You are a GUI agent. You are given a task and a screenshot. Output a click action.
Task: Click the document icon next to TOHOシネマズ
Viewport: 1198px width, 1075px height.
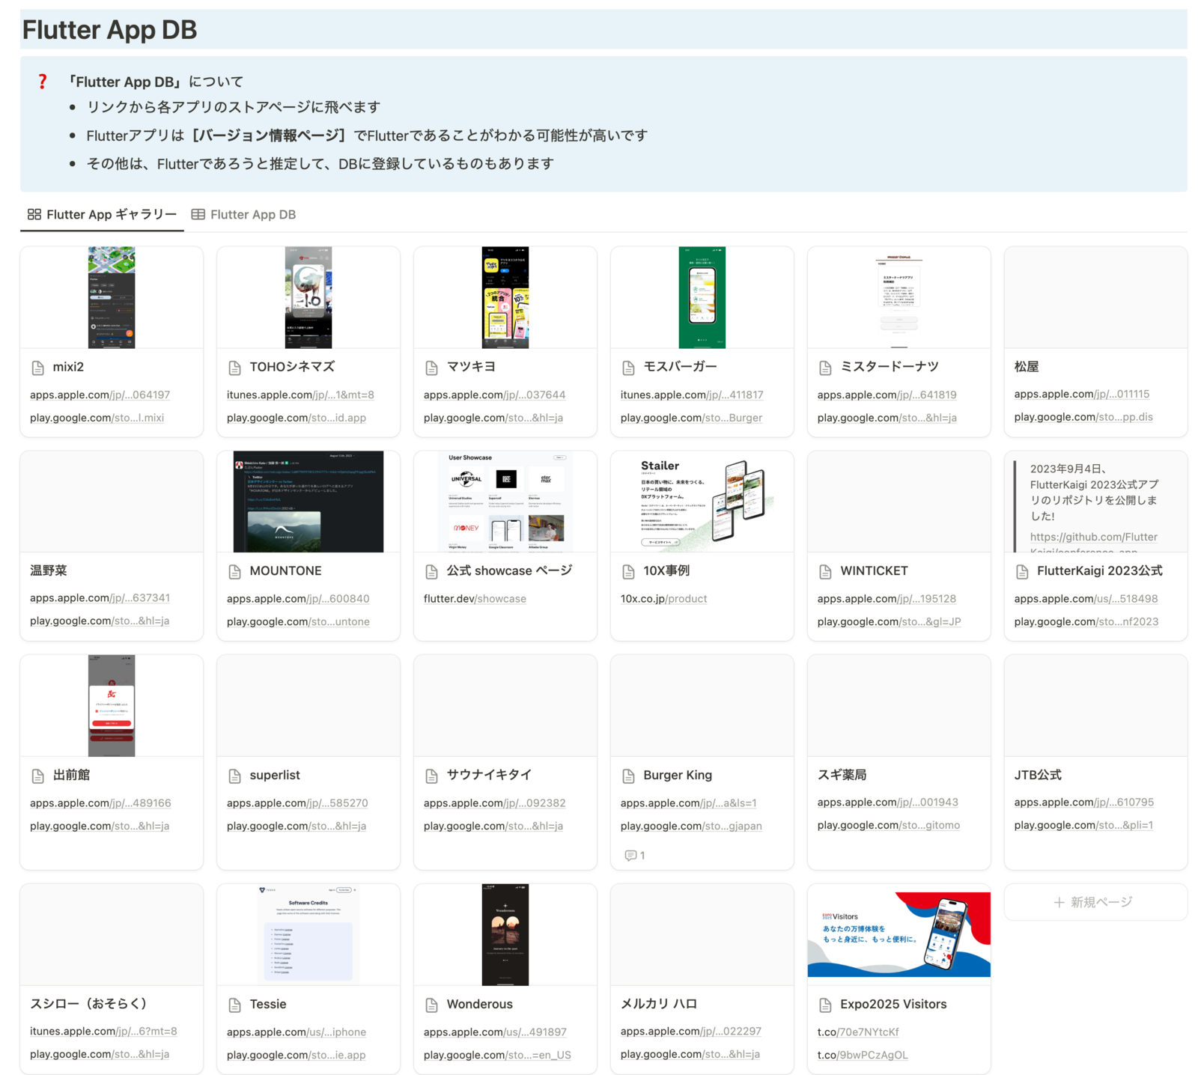tap(235, 367)
